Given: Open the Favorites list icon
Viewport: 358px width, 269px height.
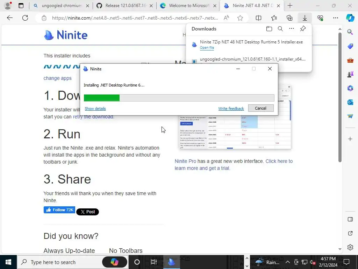Looking at the screenshot, I should 274,18.
